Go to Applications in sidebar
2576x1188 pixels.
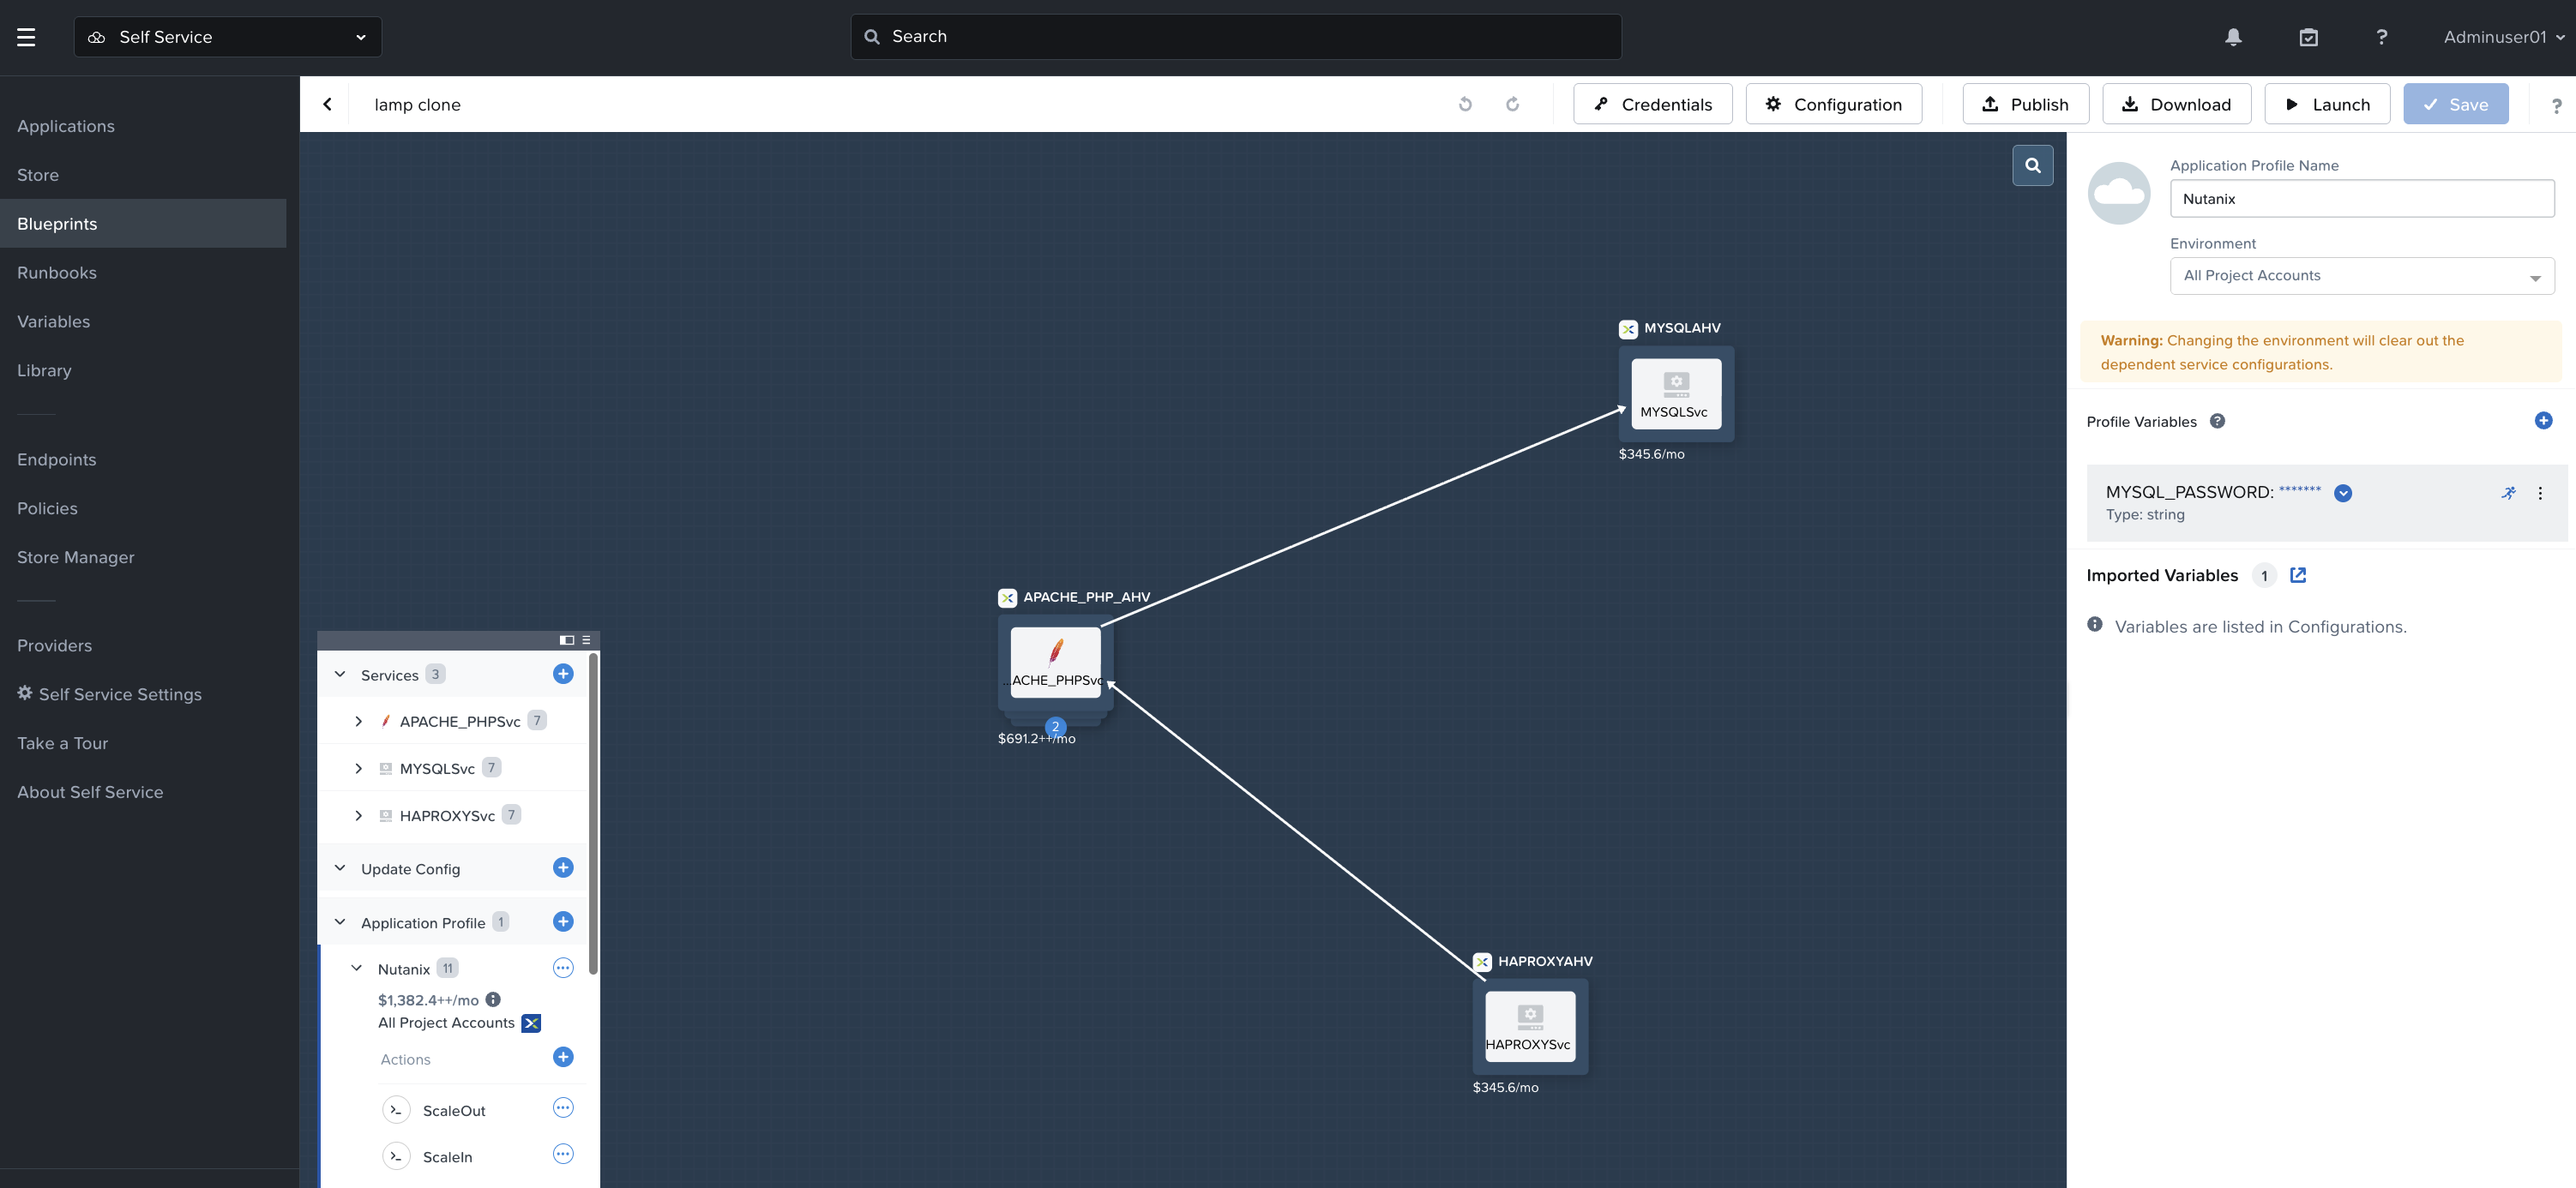pyautogui.click(x=66, y=126)
